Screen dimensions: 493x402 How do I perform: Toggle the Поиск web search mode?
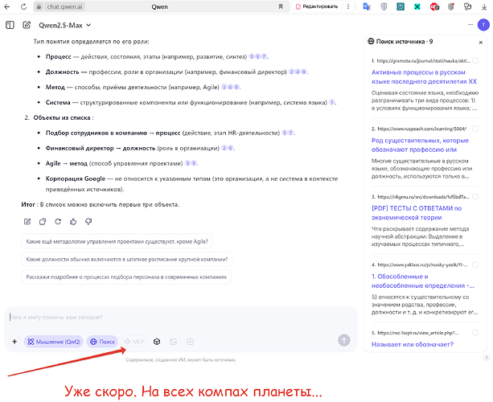pos(102,342)
